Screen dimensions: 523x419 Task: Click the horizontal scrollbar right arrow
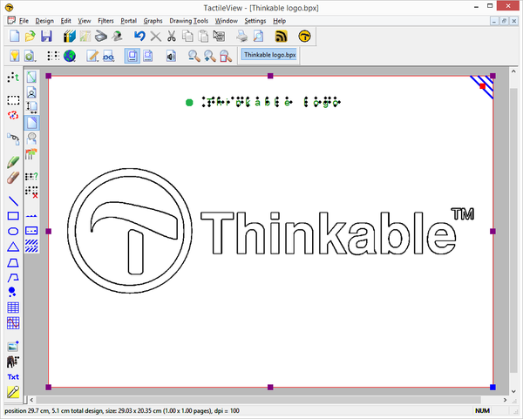[x=505, y=400]
